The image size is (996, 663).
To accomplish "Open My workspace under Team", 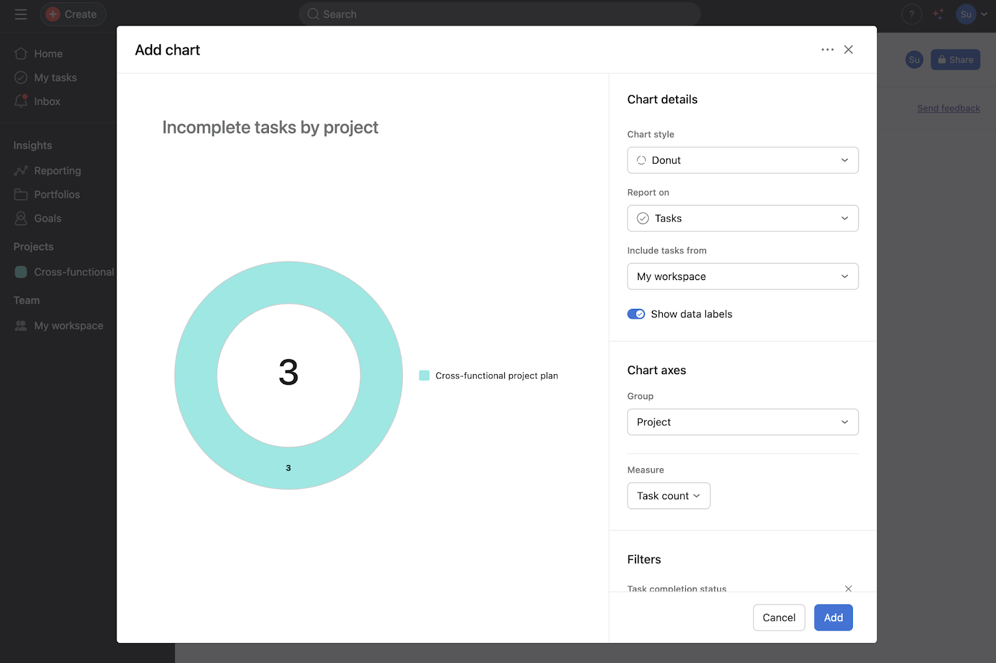I will [68, 326].
